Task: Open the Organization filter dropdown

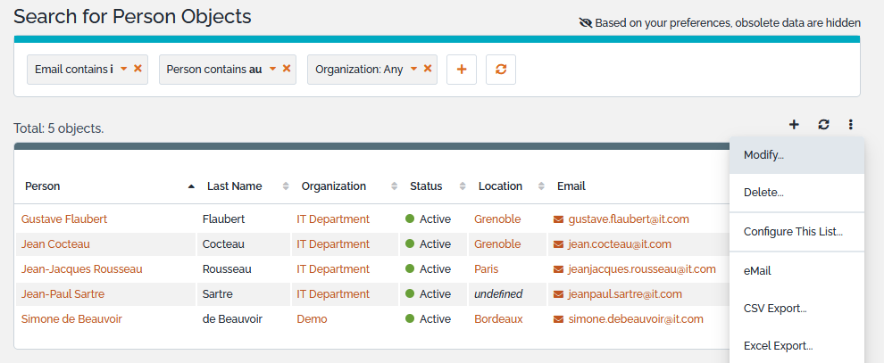Action: [413, 69]
